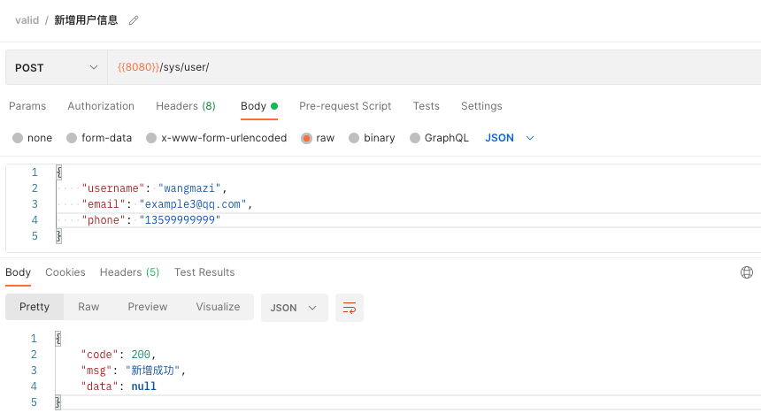Select the binary body option

click(x=372, y=138)
